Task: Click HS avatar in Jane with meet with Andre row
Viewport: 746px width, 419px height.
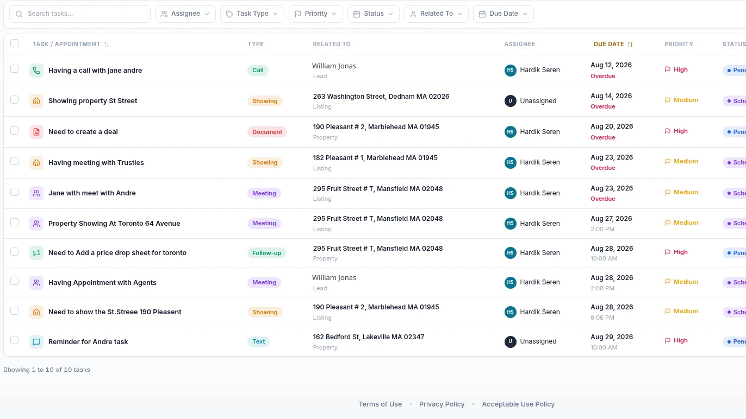Action: point(510,193)
